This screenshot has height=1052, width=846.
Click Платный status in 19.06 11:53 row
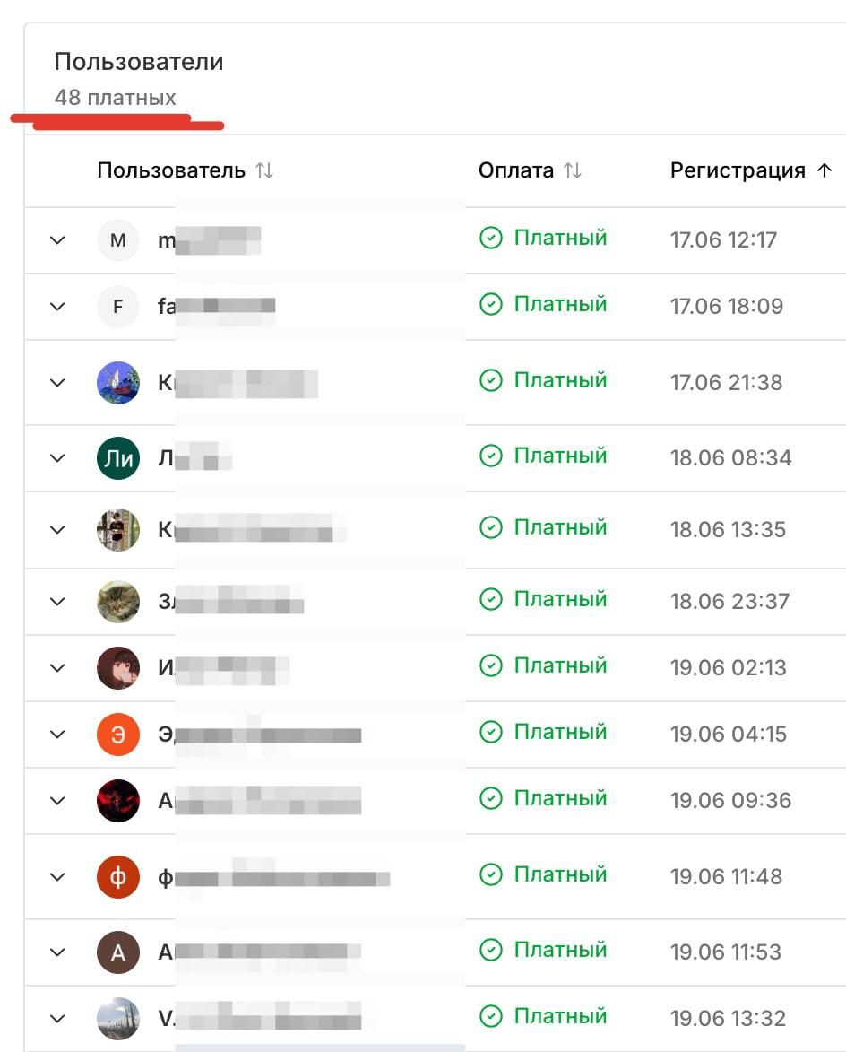point(560,950)
